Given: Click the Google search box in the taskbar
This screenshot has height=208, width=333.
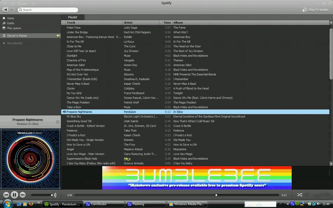Looking at the screenshot, I should [260, 205].
